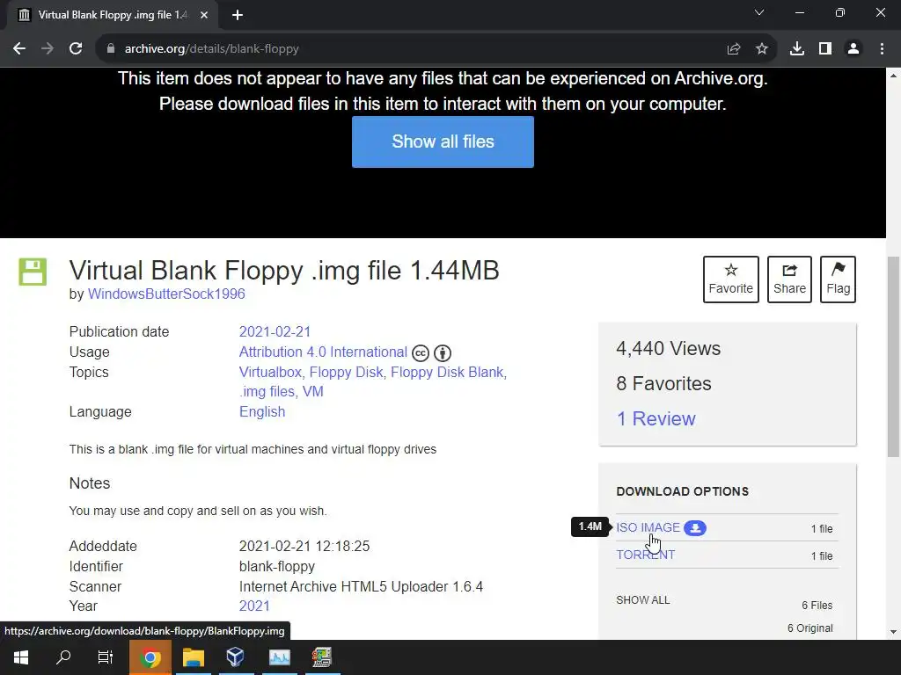The image size is (901, 675).
Task: Open Windows taskbar search
Action: pyautogui.click(x=63, y=657)
